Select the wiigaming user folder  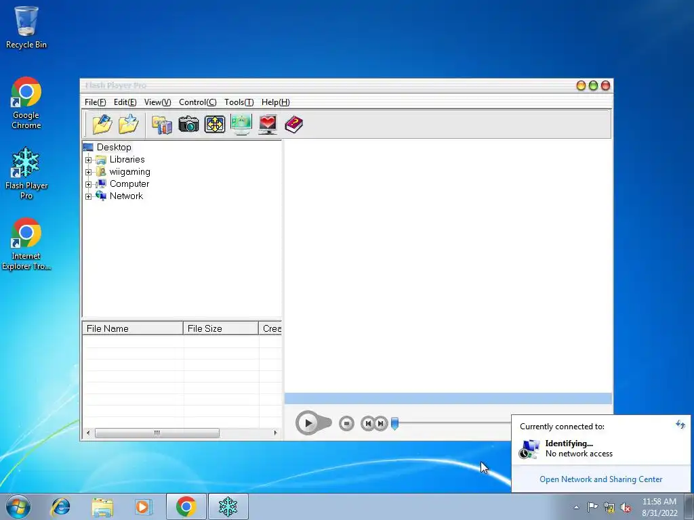pyautogui.click(x=129, y=171)
